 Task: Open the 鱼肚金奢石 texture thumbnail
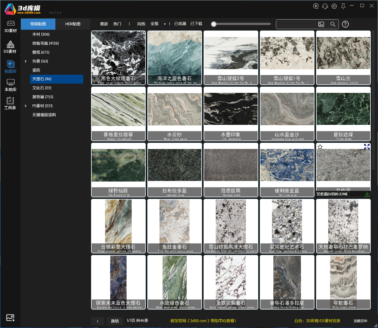175,226
